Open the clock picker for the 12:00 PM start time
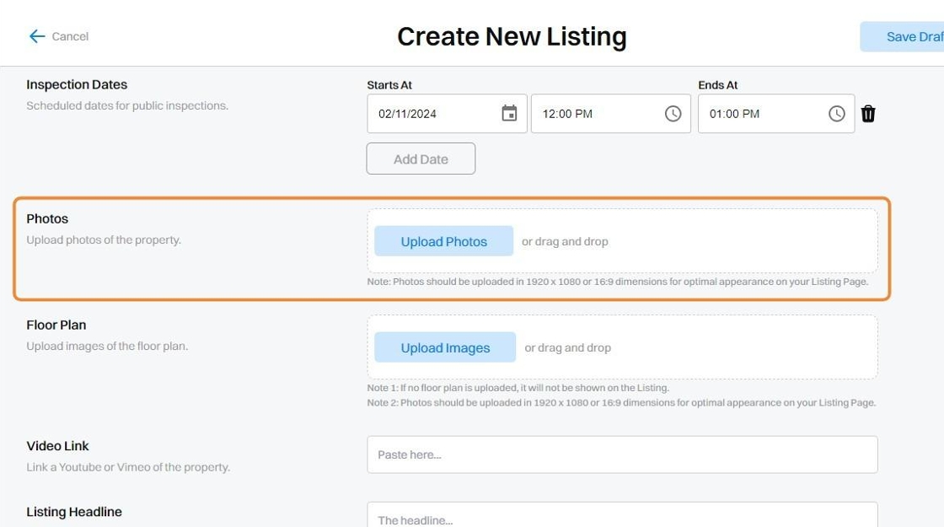The height and width of the screenshot is (527, 944). coord(673,114)
